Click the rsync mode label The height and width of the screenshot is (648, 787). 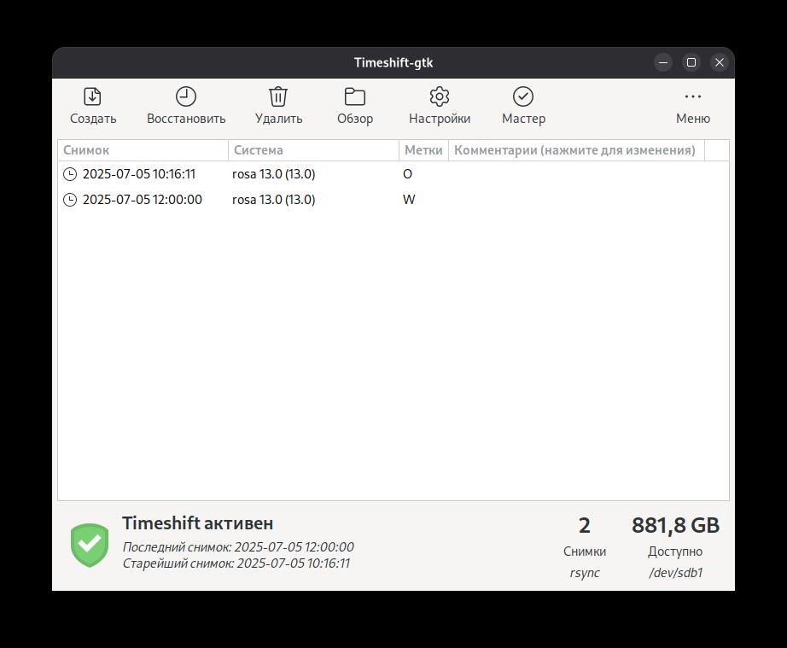(585, 573)
